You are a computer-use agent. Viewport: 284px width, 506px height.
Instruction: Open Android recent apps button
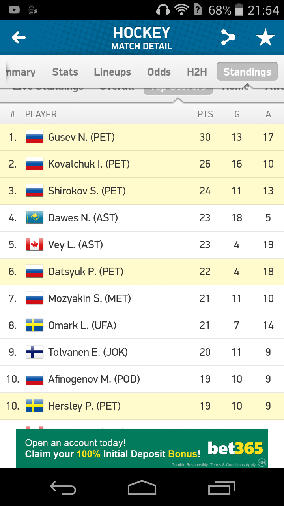point(221,488)
